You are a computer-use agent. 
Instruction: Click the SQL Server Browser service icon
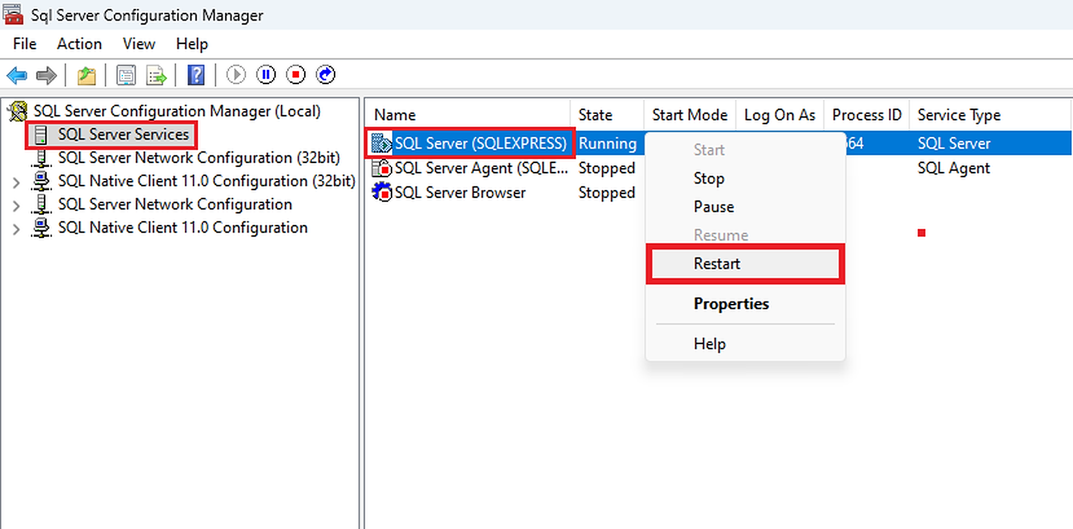[x=382, y=192]
